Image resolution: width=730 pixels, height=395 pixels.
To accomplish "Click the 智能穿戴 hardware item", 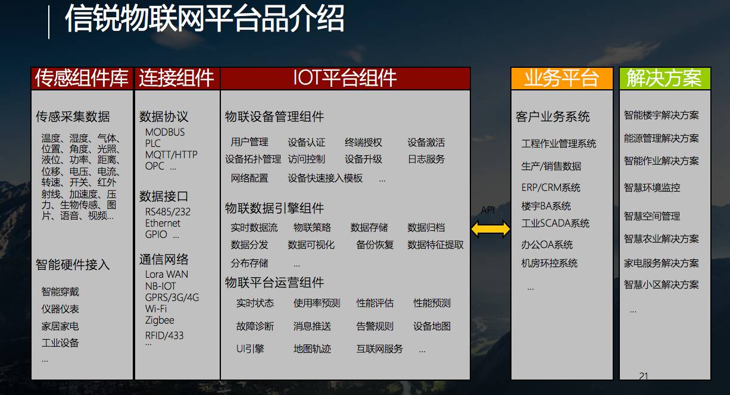I will point(60,291).
